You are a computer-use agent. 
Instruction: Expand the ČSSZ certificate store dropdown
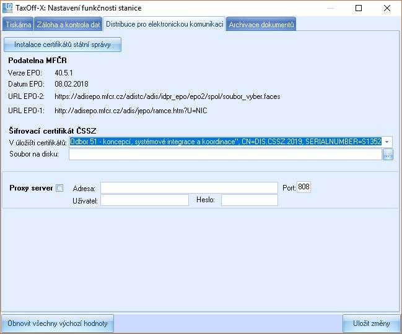coord(387,142)
